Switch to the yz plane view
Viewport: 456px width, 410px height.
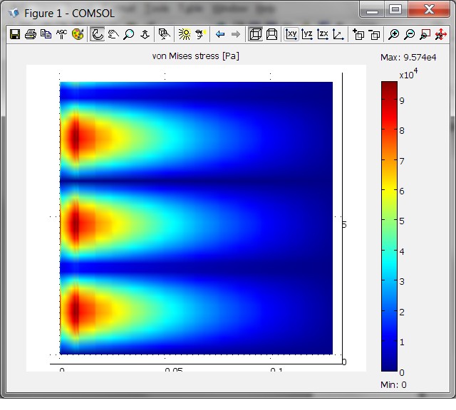point(307,34)
